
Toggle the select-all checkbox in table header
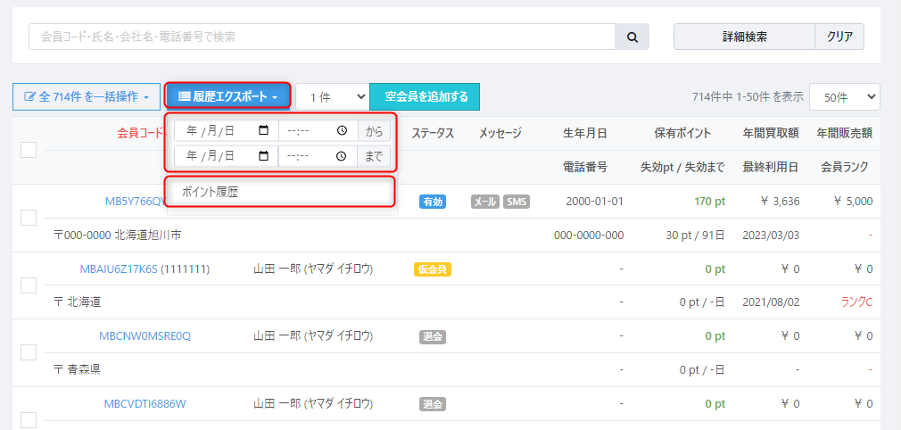point(29,150)
